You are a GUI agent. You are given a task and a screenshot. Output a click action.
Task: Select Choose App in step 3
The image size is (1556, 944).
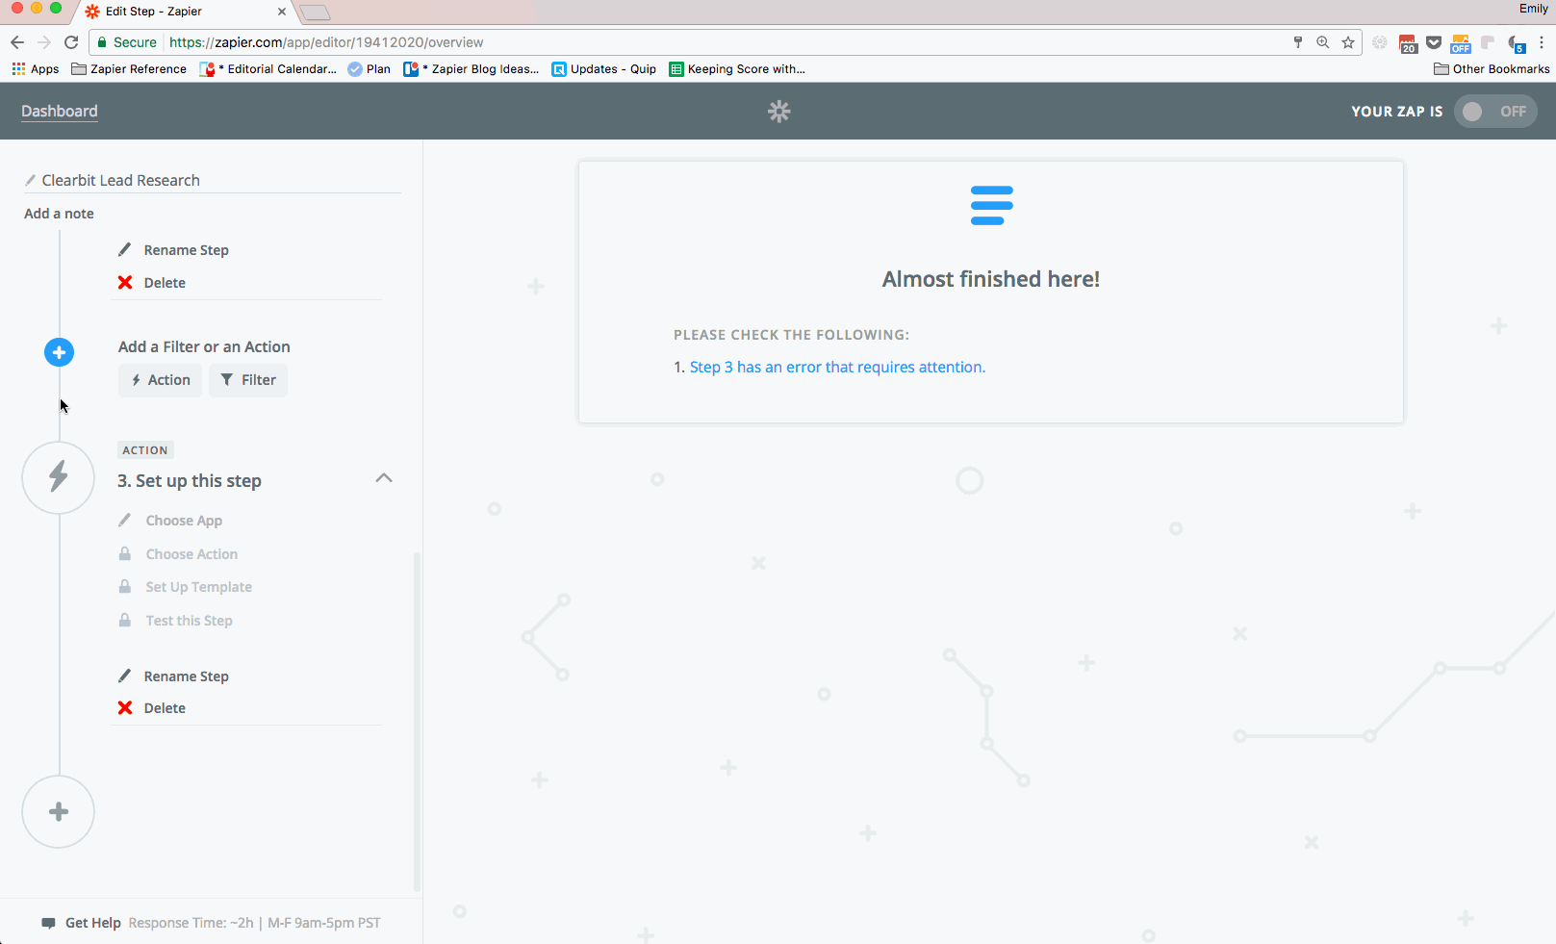pos(184,521)
